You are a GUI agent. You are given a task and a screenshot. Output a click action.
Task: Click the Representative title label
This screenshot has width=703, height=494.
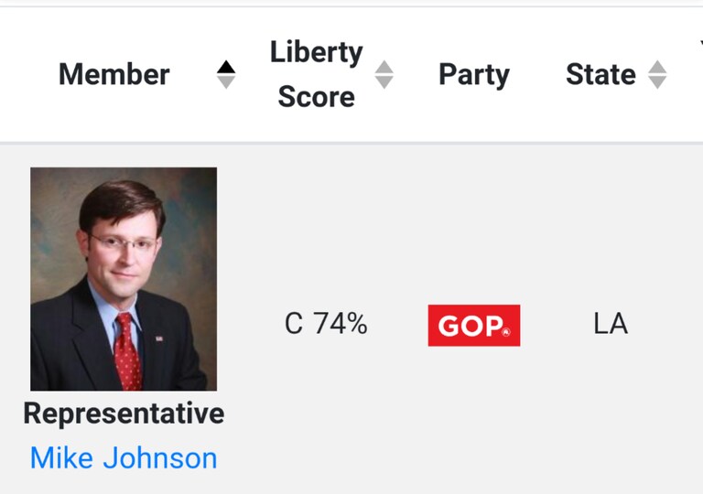click(x=124, y=413)
